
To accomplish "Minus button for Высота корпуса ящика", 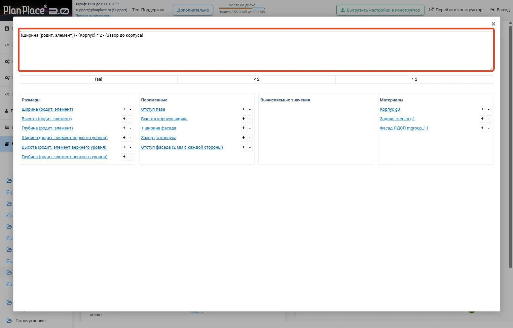I will tap(250, 119).
